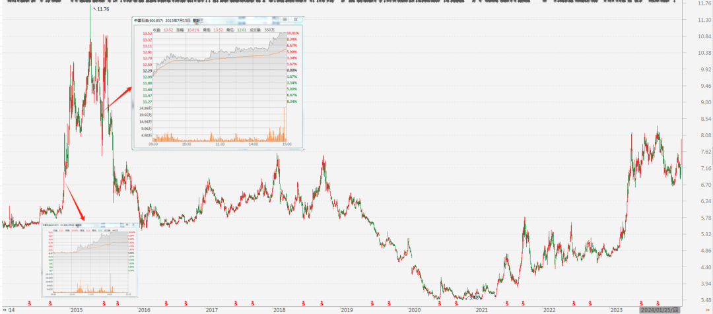Click the 2020 year label on the timeline
713x314 pixels.
point(414,310)
